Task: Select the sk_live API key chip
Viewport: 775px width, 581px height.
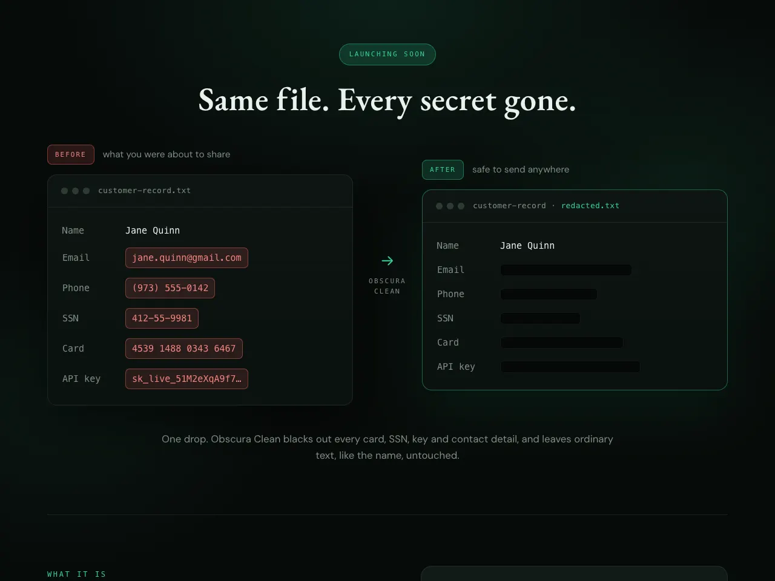Action: tap(186, 379)
